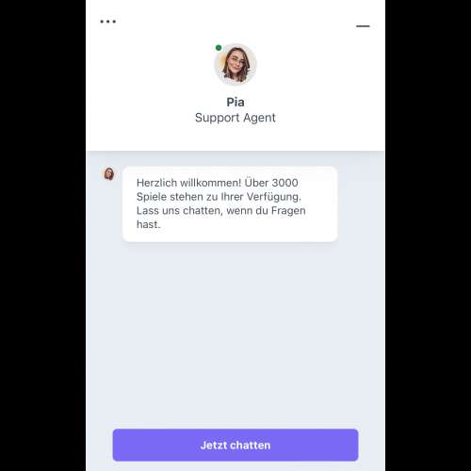Image resolution: width=471 pixels, height=471 pixels.
Task: Click the text Herzlich willkommen!
Action: click(189, 183)
